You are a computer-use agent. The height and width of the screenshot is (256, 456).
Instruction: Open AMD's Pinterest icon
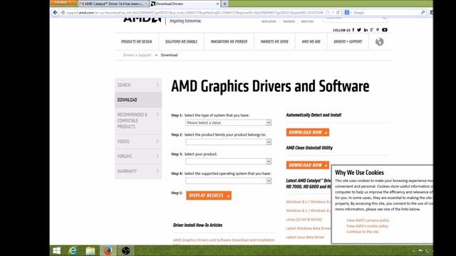(378, 30)
